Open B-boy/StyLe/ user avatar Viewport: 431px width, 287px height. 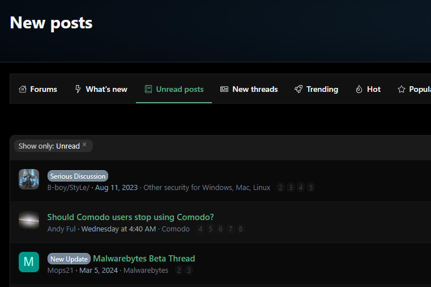point(29,179)
